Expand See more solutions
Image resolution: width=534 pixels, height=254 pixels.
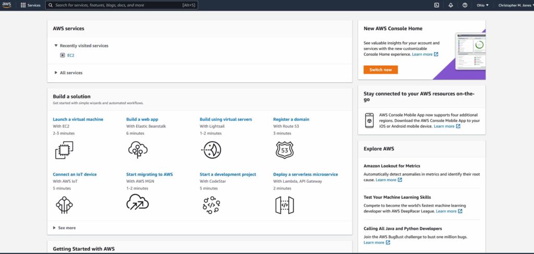click(x=64, y=228)
